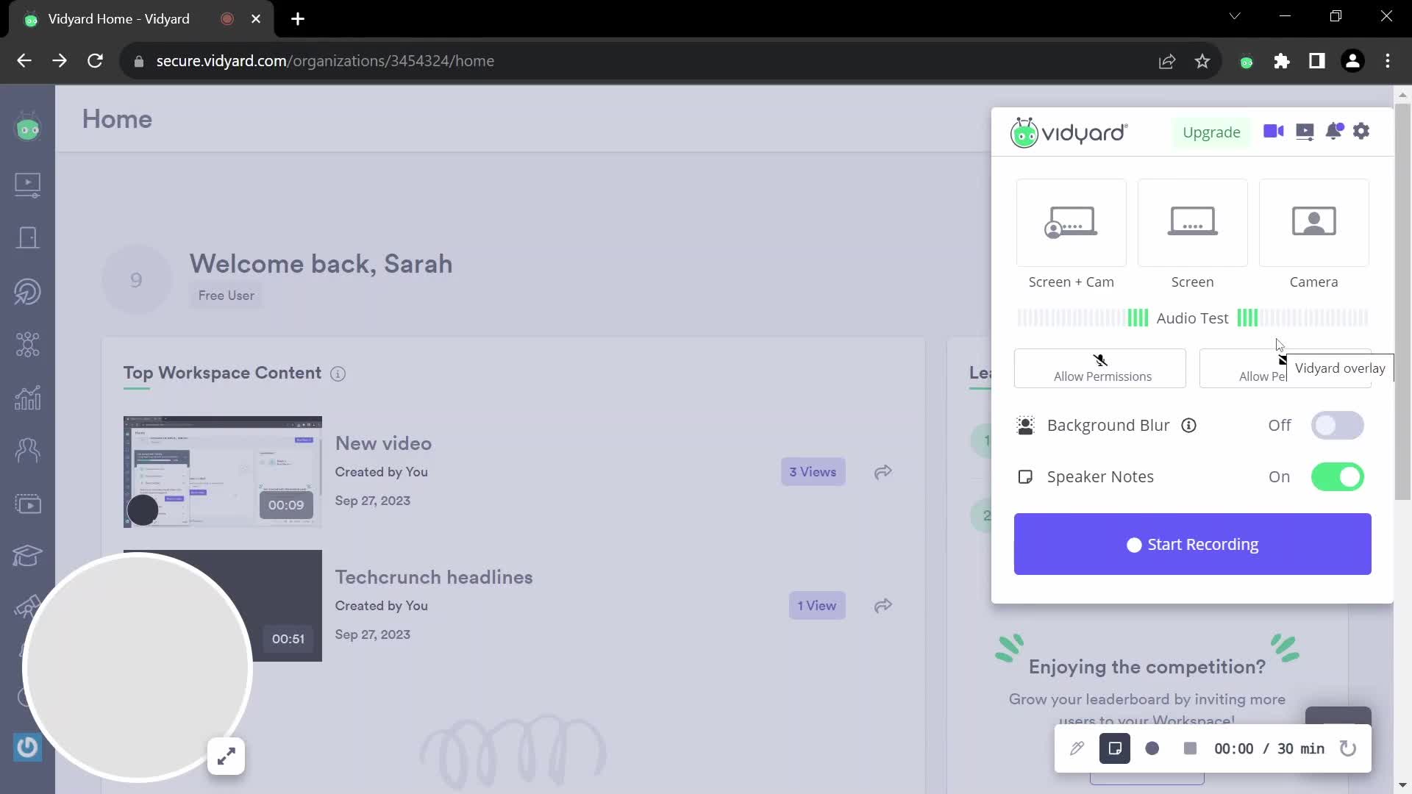The height and width of the screenshot is (794, 1412).
Task: Click the draw/pen tool icon in toolbar
Action: [1077, 748]
